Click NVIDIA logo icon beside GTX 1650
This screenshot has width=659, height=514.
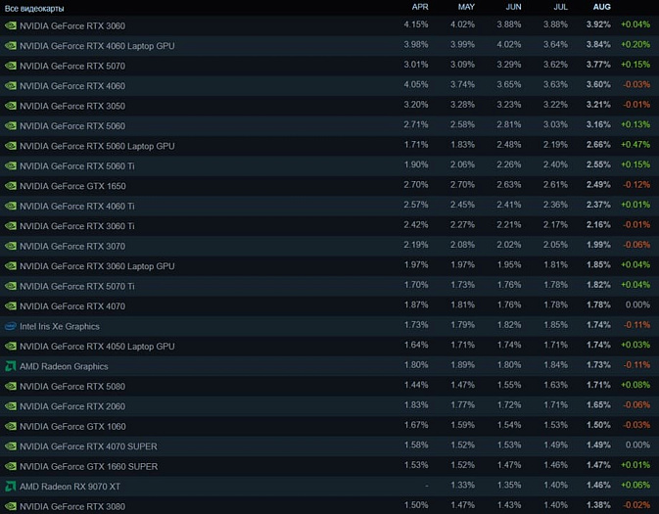tap(11, 186)
